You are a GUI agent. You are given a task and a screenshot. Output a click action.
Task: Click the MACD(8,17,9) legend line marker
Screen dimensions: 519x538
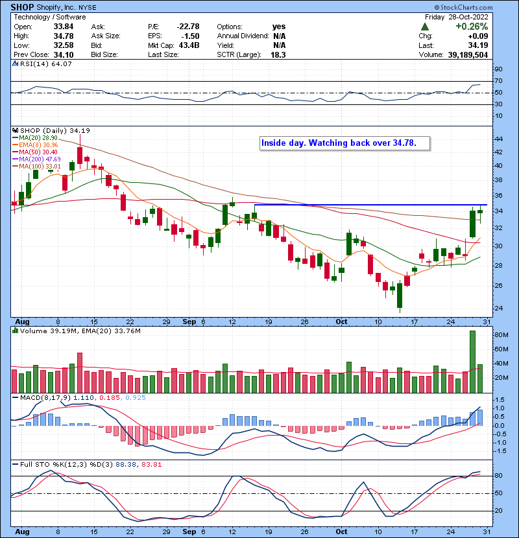click(15, 397)
